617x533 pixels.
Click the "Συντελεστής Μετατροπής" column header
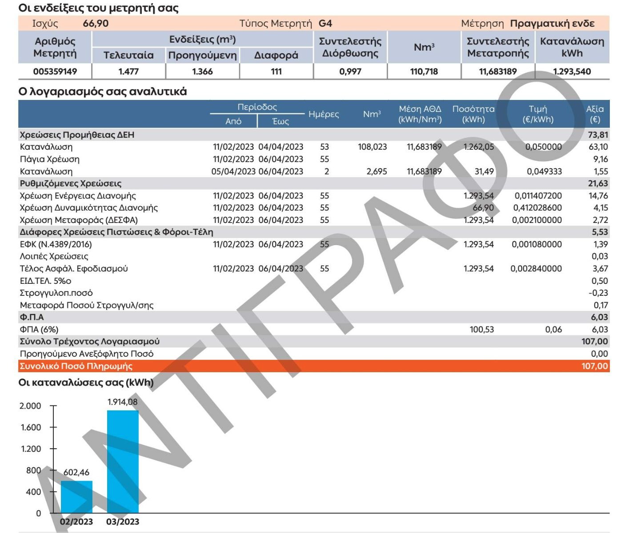(x=498, y=47)
